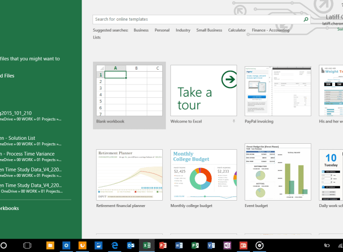Open the orange app next to Settings
Screen dimensions: 343x252
pyautogui.click(x=83, y=246)
